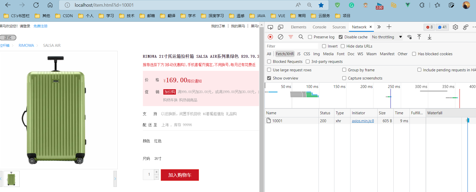Open the Vue devtools extension icon
476x192 pixels.
click(x=407, y=5)
